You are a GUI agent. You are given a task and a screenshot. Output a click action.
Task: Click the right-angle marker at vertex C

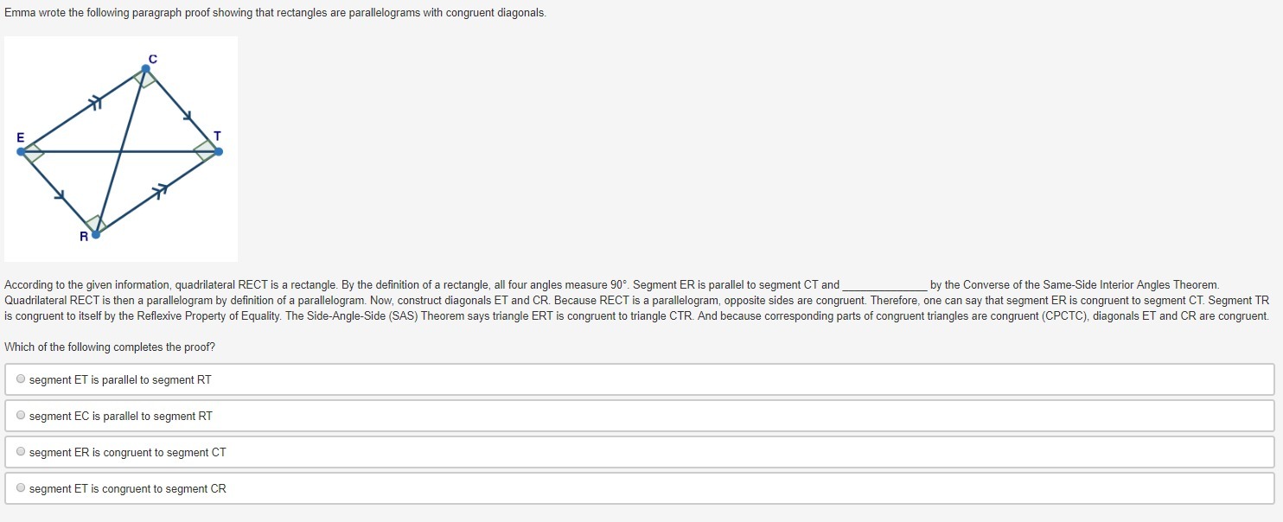[145, 78]
